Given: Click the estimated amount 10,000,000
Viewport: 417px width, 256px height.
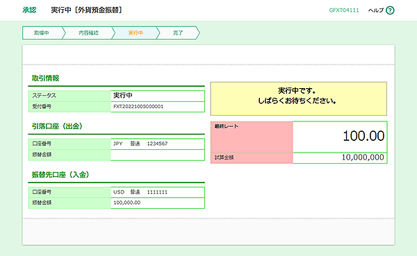Looking at the screenshot, I should tap(363, 157).
